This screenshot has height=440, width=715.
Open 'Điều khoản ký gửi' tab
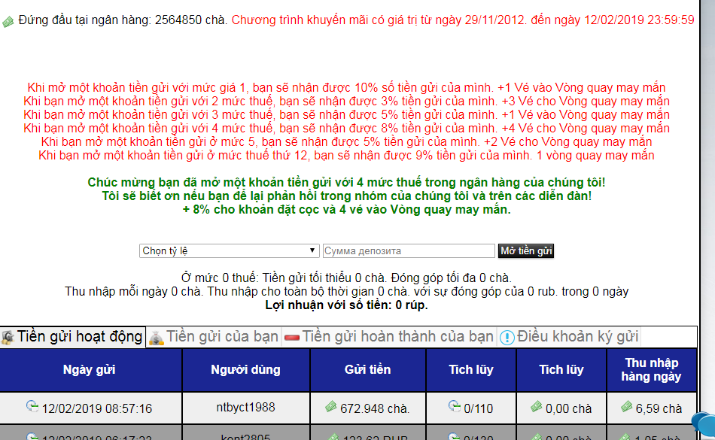(x=570, y=337)
